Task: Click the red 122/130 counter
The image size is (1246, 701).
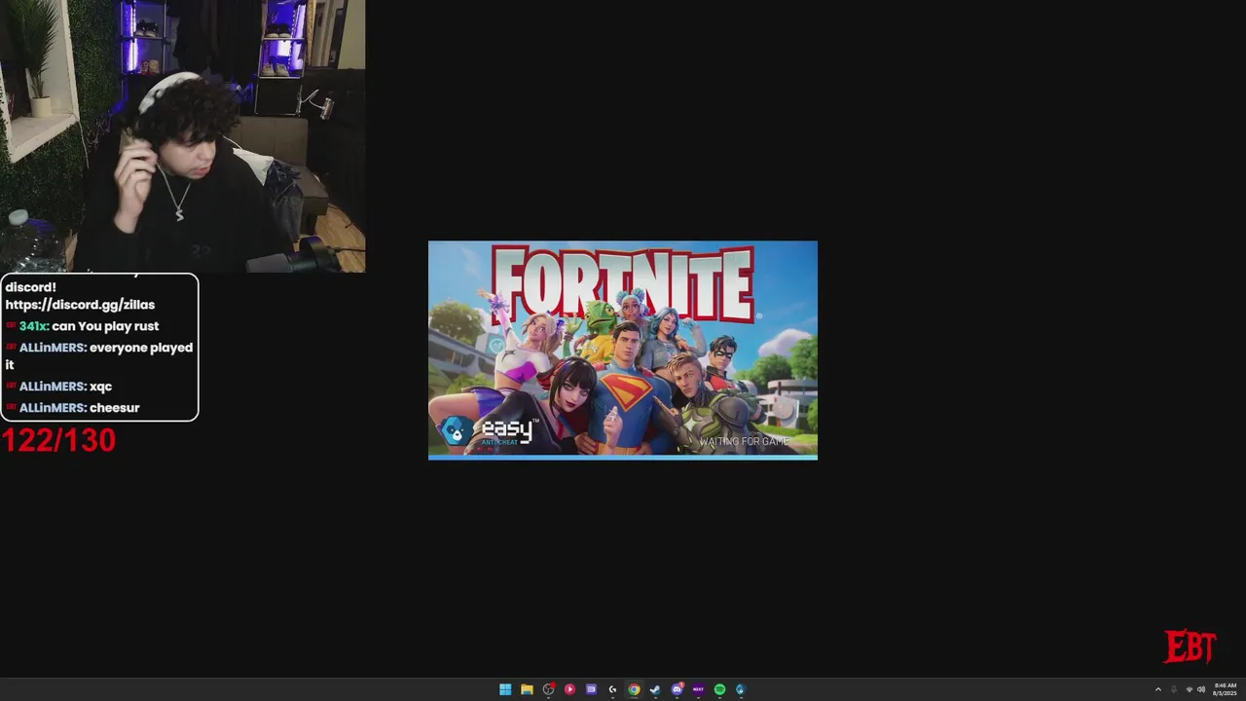Action: (58, 441)
